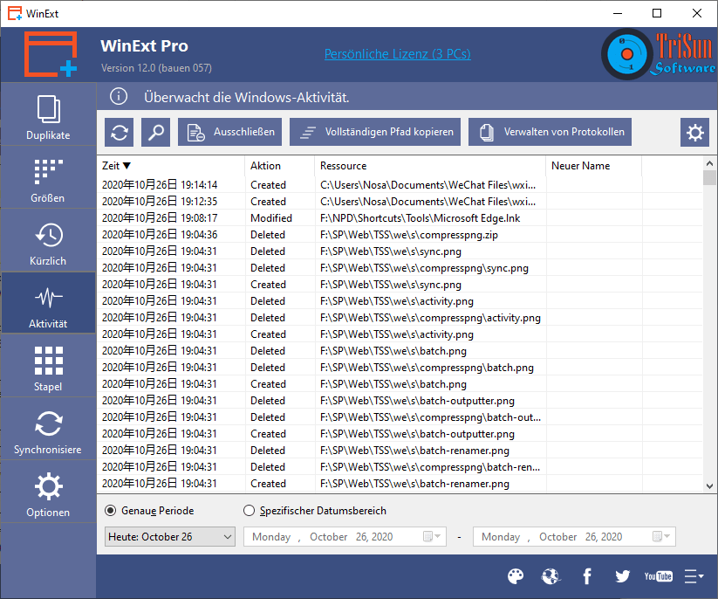
Task: Open the Stapel batch section
Action: pyautogui.click(x=48, y=366)
